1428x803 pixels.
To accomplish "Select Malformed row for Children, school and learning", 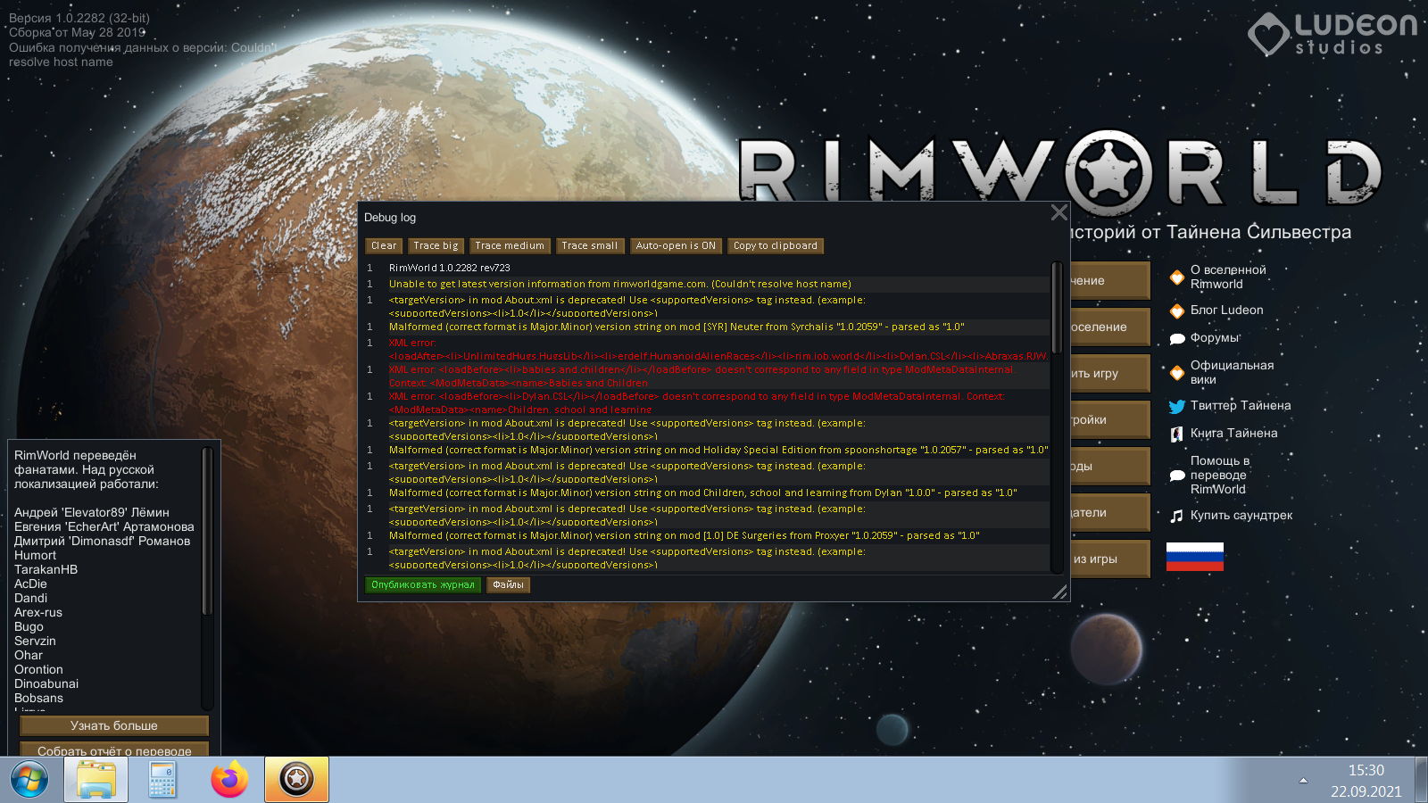I will tap(706, 493).
